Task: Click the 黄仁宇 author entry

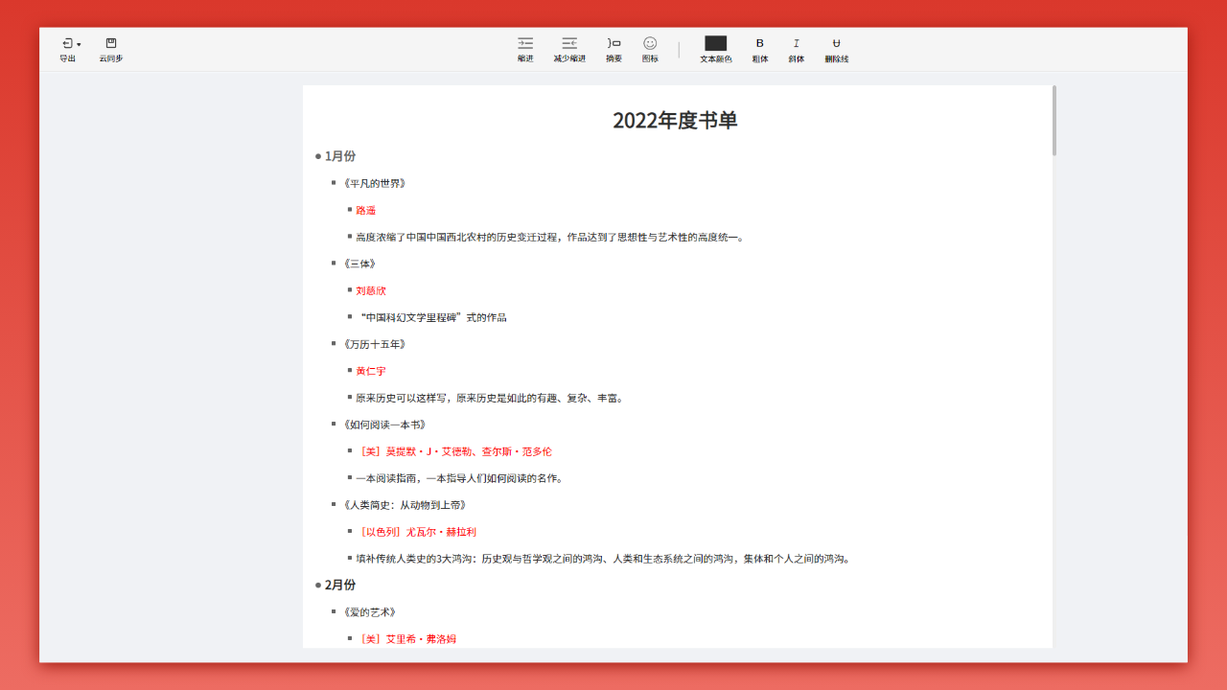Action: tap(369, 371)
